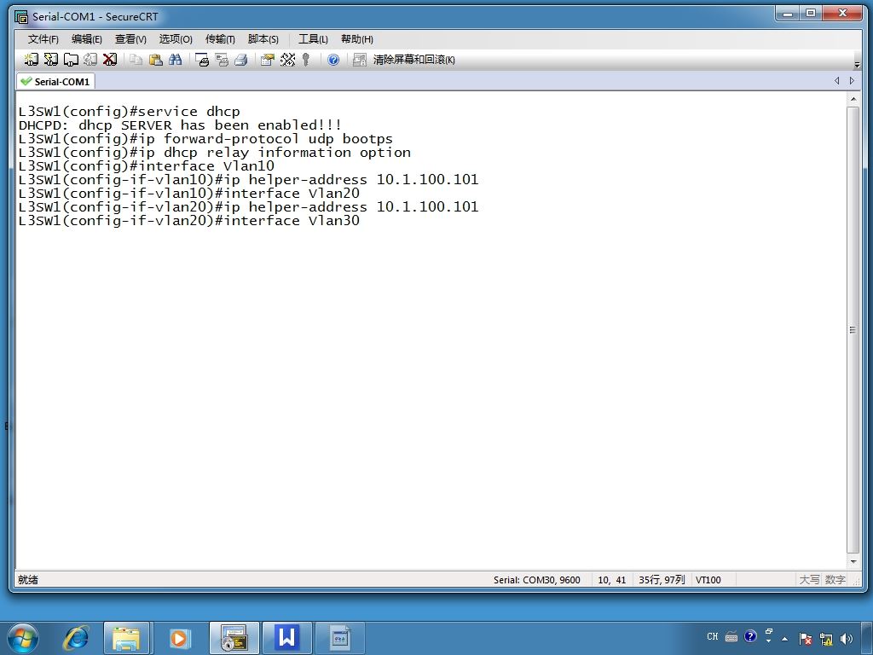The width and height of the screenshot is (873, 655).
Task: Click the network warning tray icon
Action: click(x=825, y=638)
